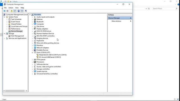Click the Disk Management icon

[x=10, y=36]
